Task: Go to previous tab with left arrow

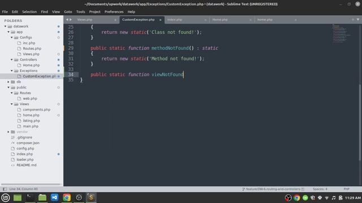Action: point(67,20)
